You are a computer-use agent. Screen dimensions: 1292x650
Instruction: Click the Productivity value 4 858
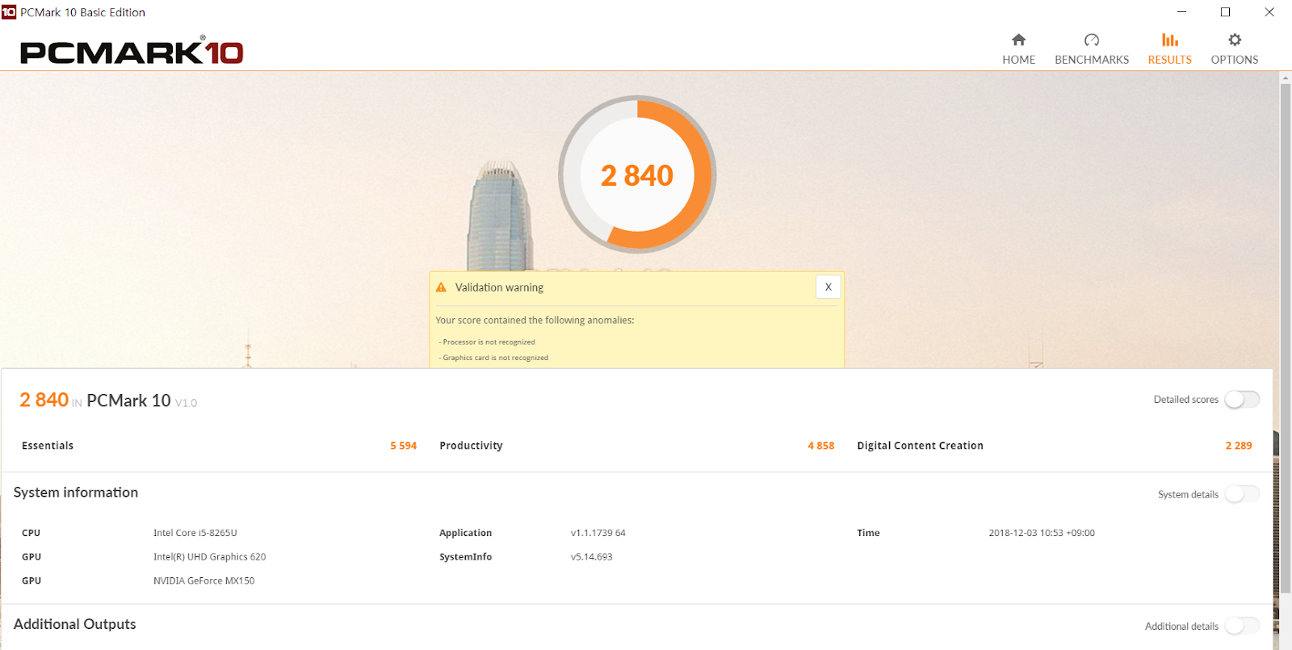tap(820, 446)
